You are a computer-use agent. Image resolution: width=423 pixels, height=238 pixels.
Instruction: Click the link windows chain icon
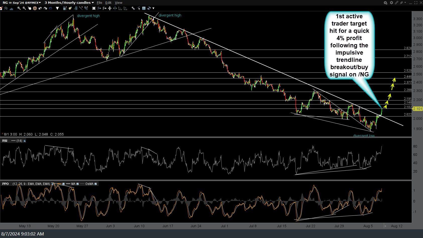(x=396, y=3)
